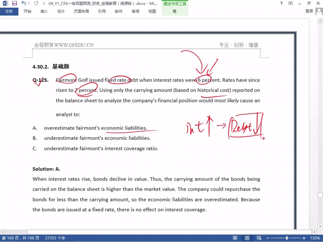Open the Word Help question mark
Viewport: 323px width, 242px height.
[281, 3]
